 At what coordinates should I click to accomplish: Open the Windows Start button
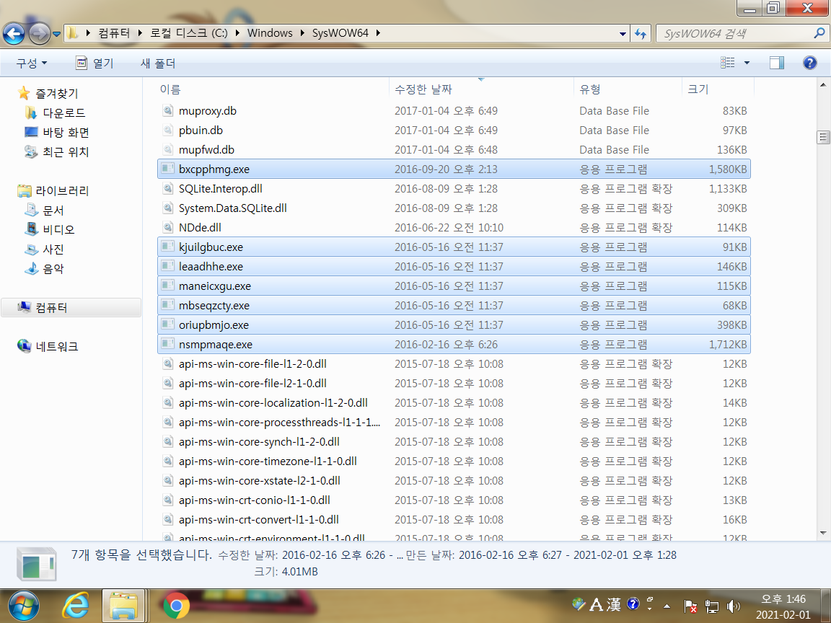tap(23, 606)
